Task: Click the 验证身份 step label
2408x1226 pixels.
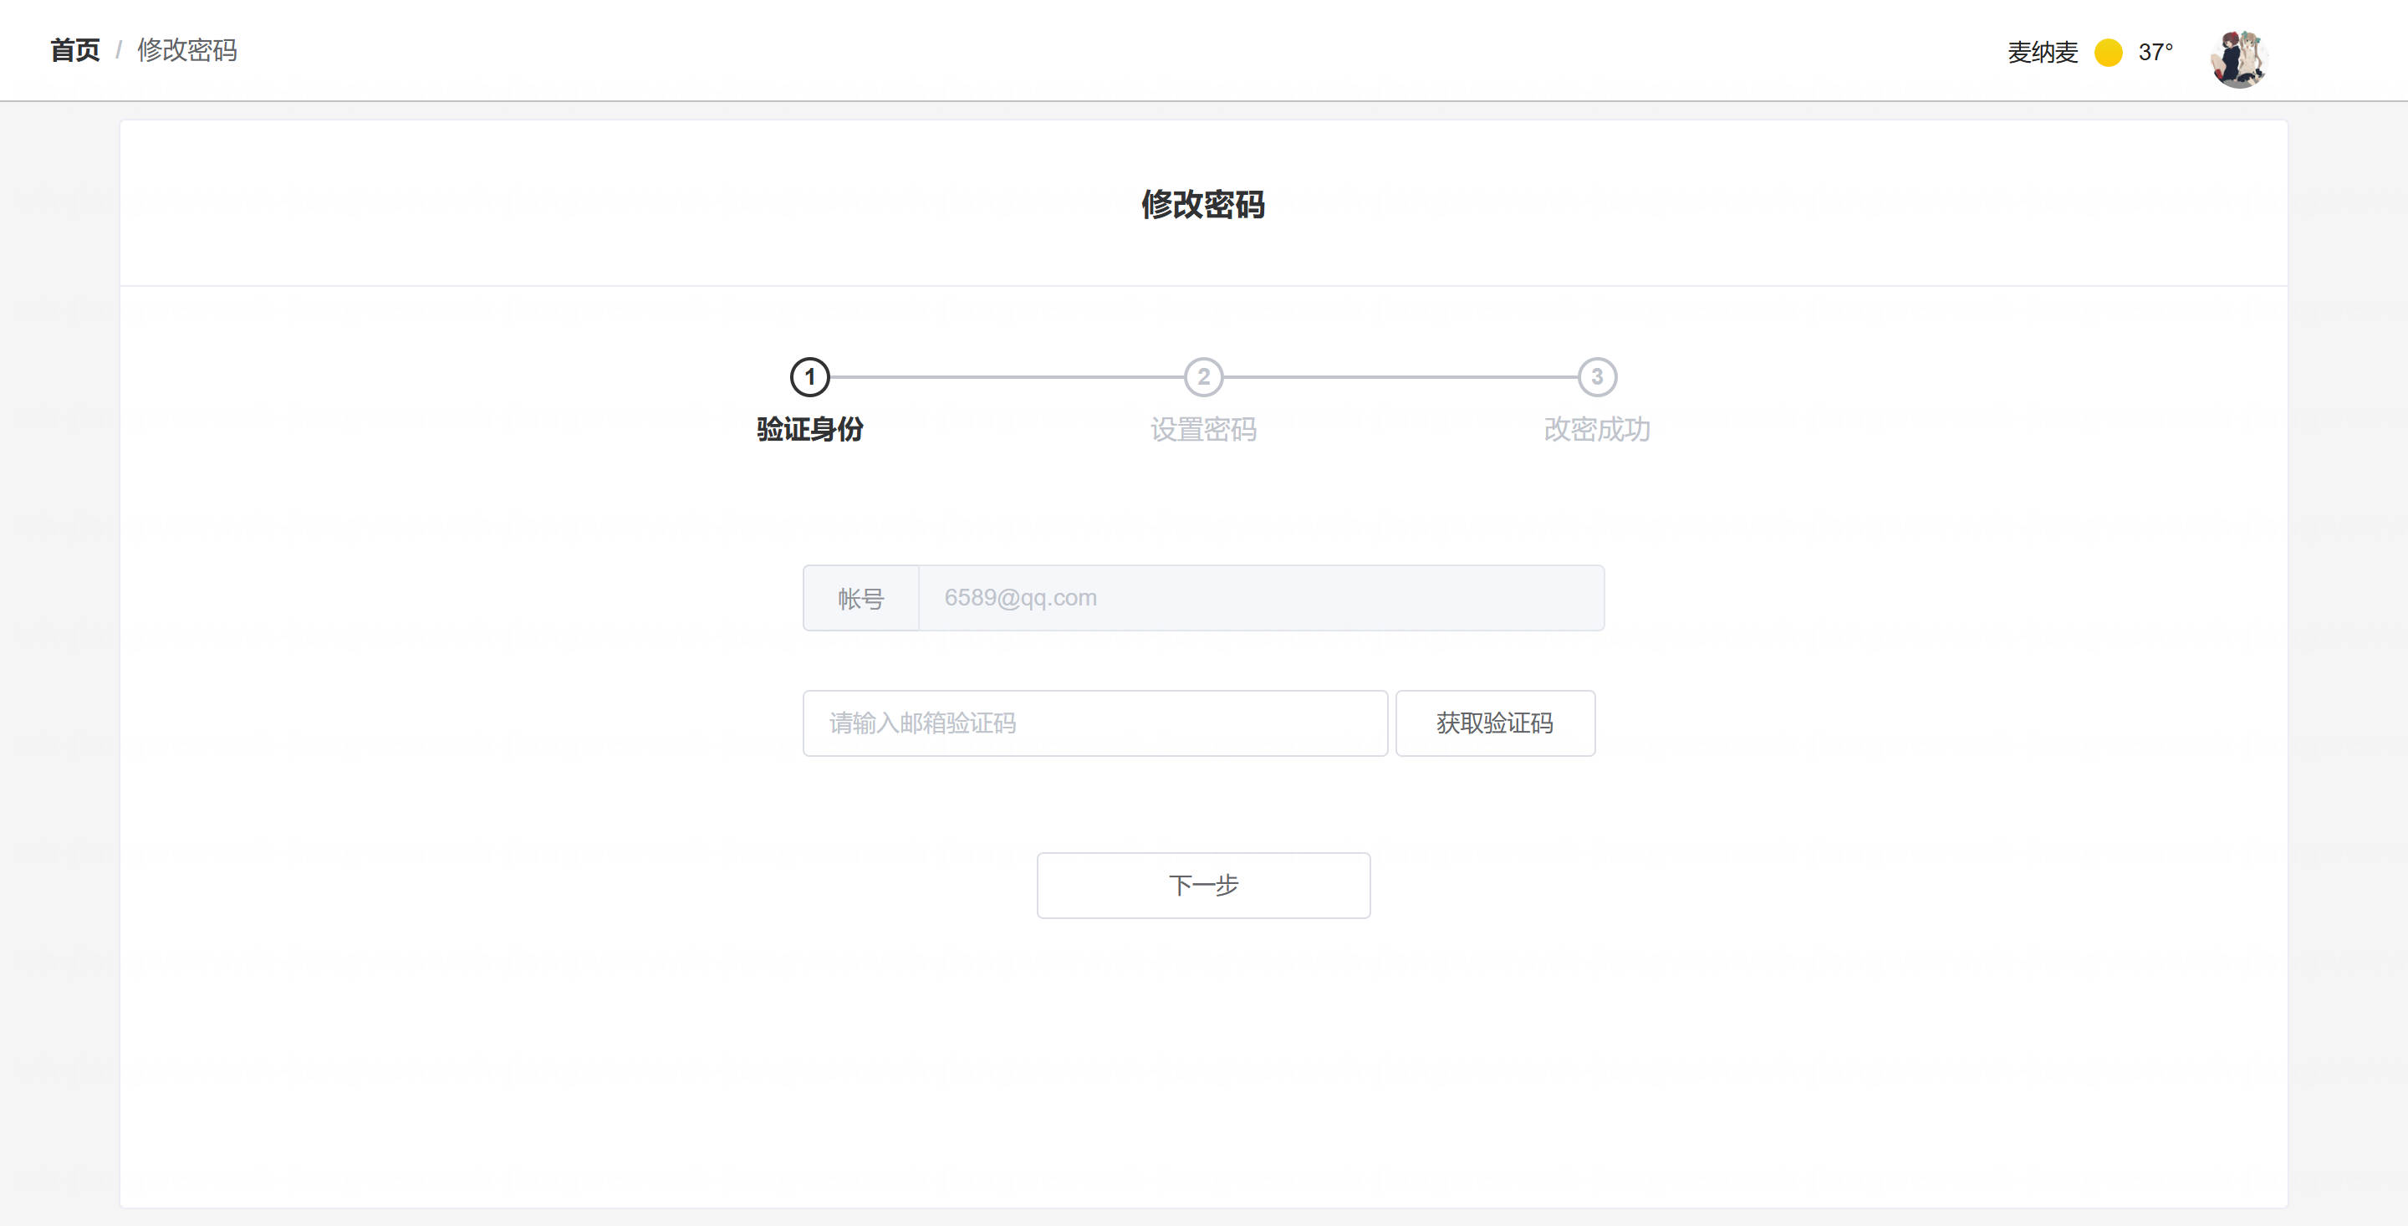Action: [x=809, y=429]
